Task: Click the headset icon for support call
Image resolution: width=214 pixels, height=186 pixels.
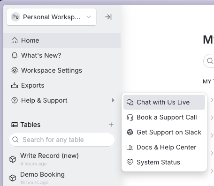Action: point(130,117)
